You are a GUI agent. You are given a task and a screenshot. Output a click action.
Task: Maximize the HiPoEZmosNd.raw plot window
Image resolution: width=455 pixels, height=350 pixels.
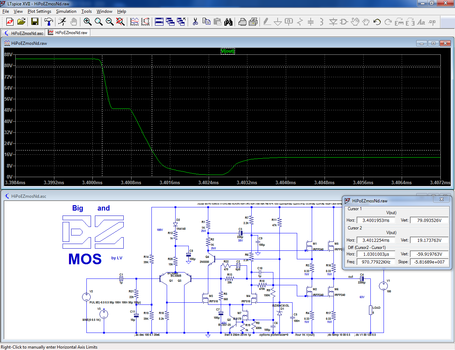click(433, 43)
